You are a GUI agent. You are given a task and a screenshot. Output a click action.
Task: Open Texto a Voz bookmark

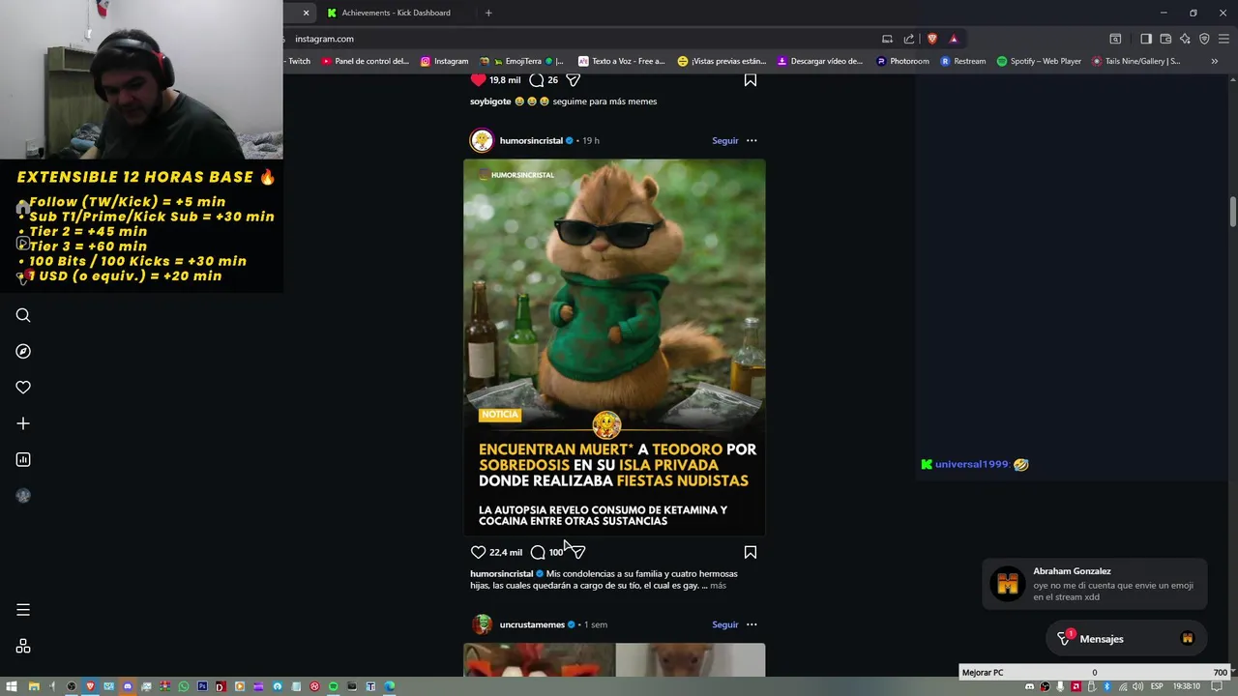pos(621,61)
